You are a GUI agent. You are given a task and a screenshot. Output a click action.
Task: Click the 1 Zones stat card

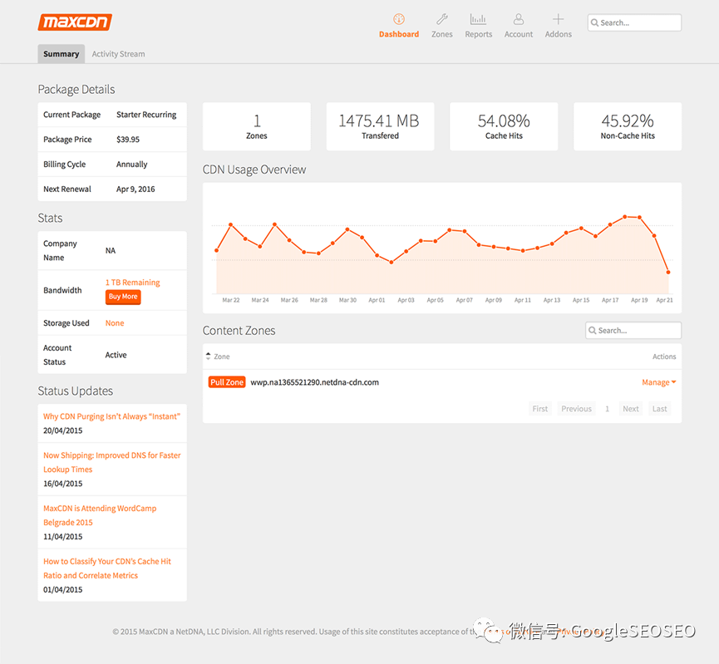coord(257,126)
